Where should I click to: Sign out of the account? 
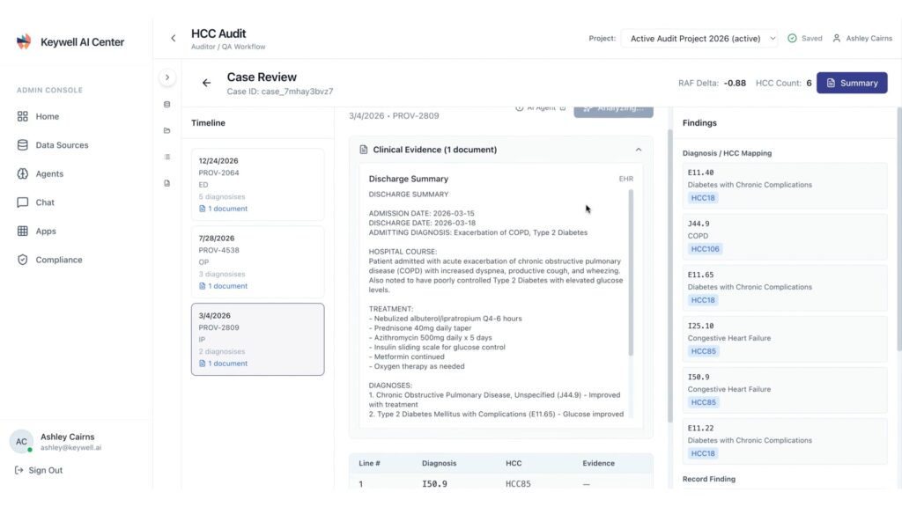(39, 470)
